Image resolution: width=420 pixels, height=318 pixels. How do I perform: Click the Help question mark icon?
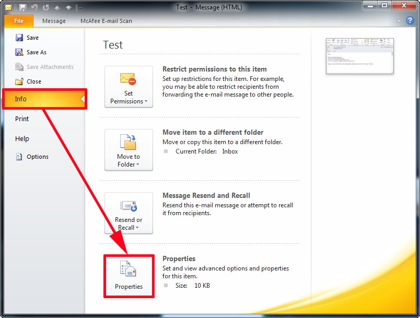click(x=411, y=20)
